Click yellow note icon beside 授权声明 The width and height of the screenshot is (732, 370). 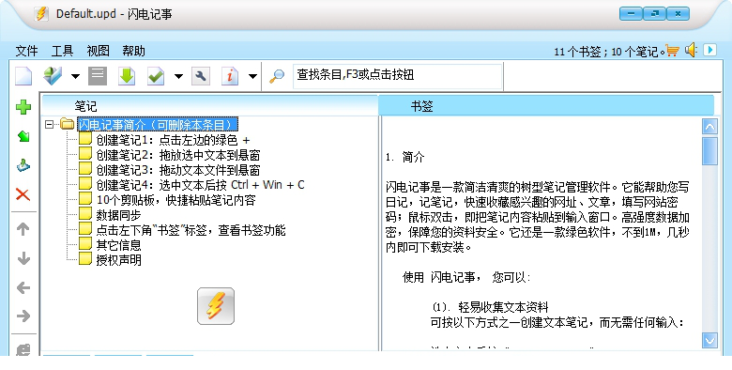coord(85,258)
